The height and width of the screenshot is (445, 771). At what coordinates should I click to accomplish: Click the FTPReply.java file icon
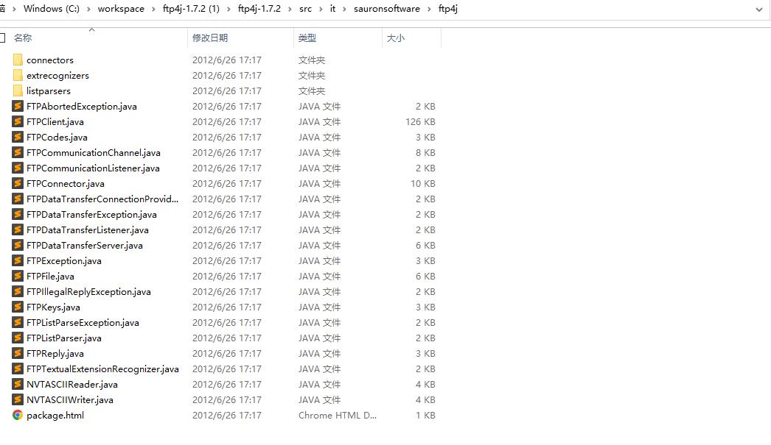click(x=18, y=353)
